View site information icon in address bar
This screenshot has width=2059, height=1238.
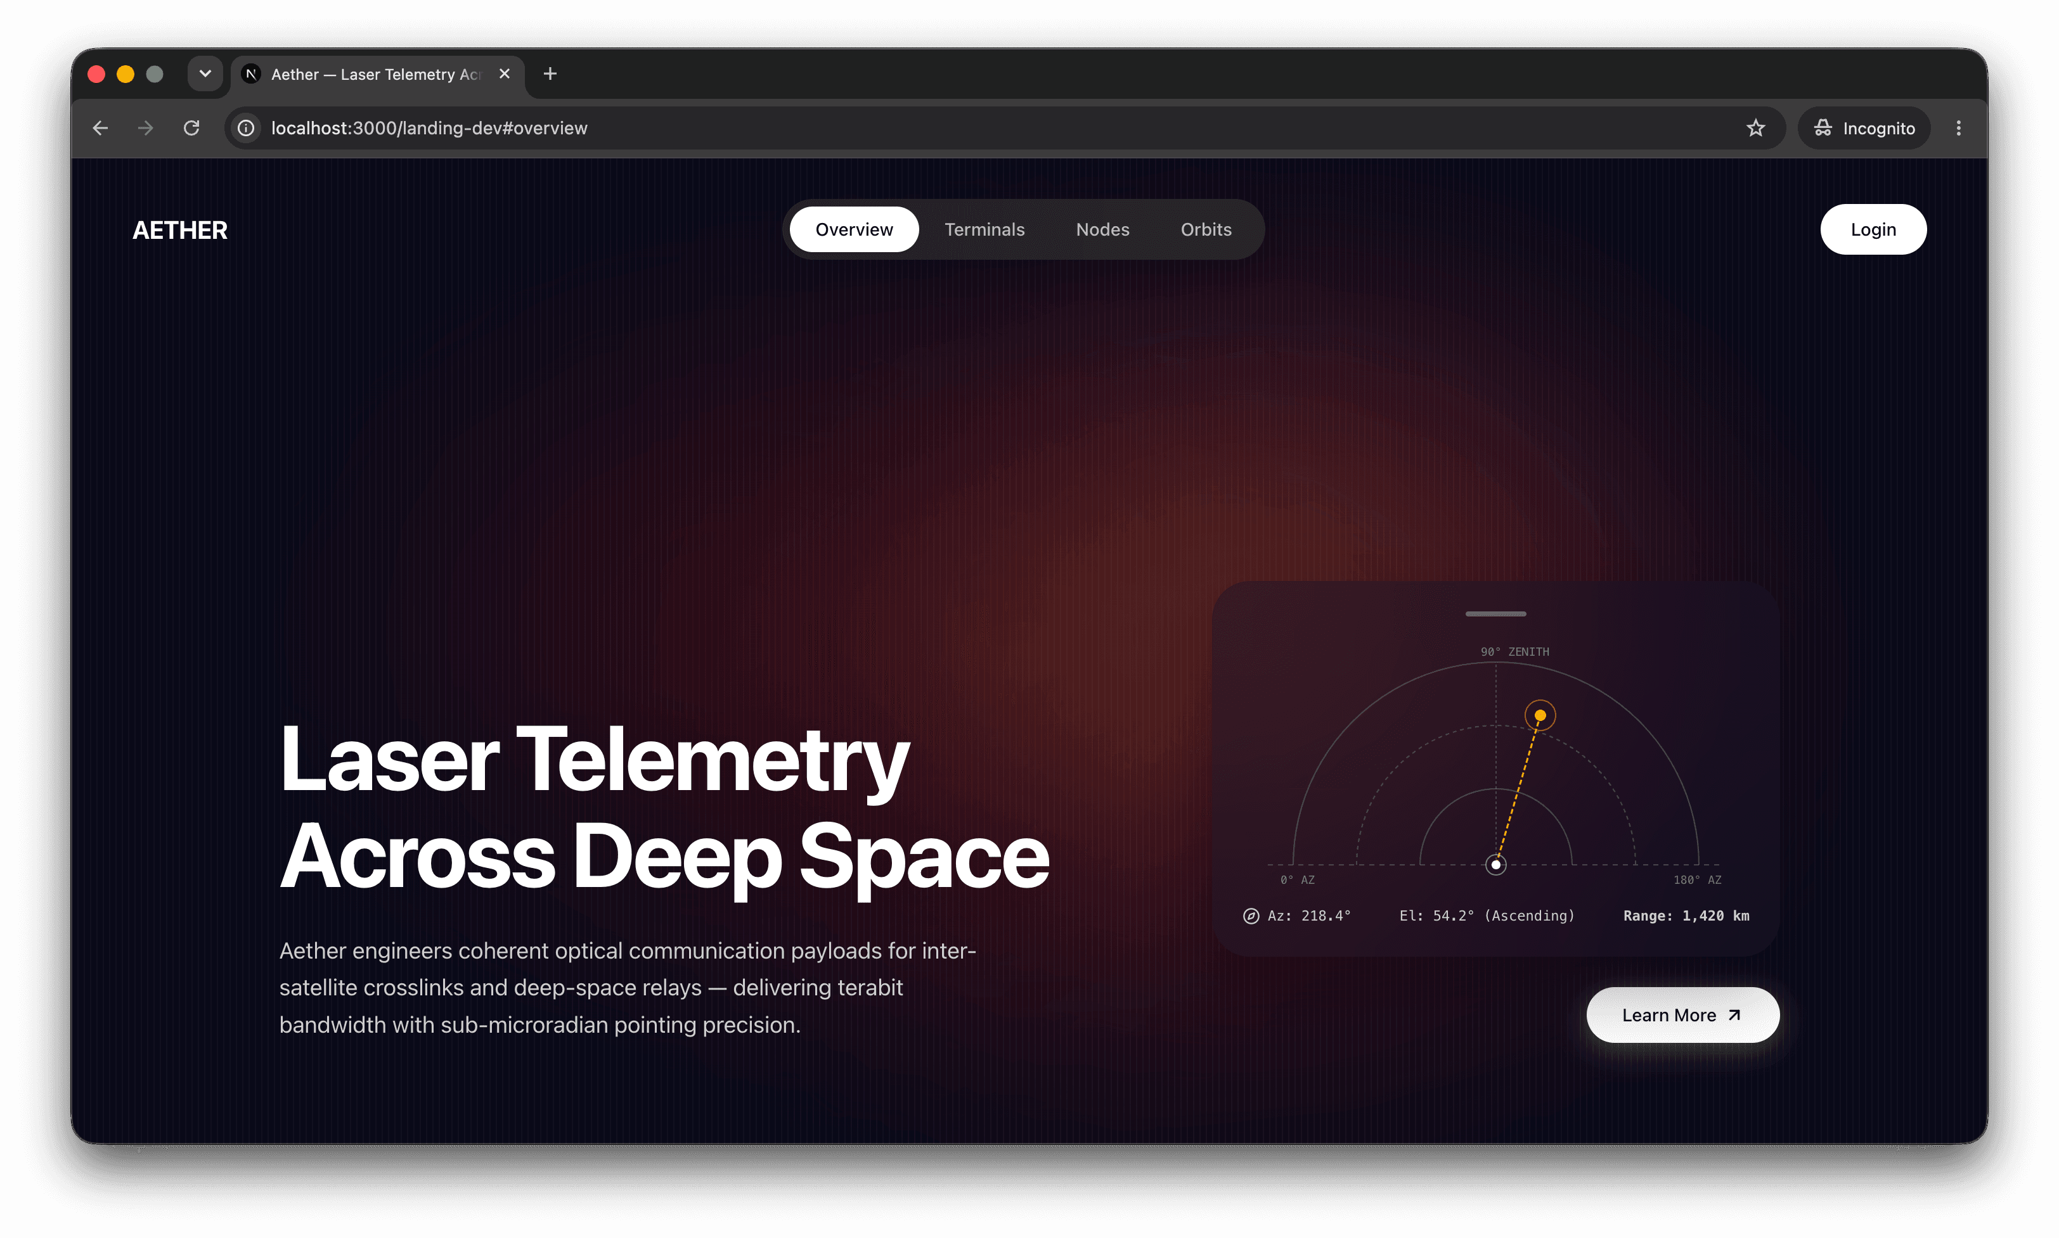pos(246,127)
